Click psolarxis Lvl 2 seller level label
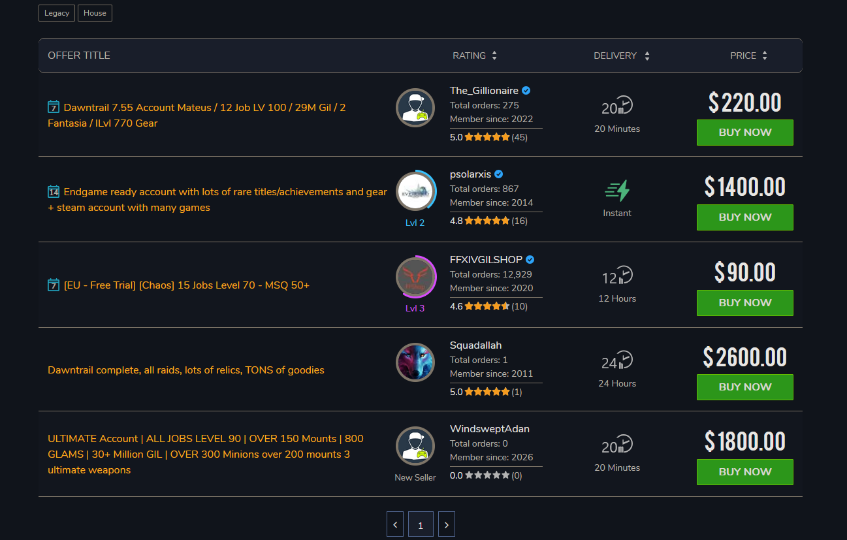Screen dimensions: 847x540 click(x=415, y=223)
